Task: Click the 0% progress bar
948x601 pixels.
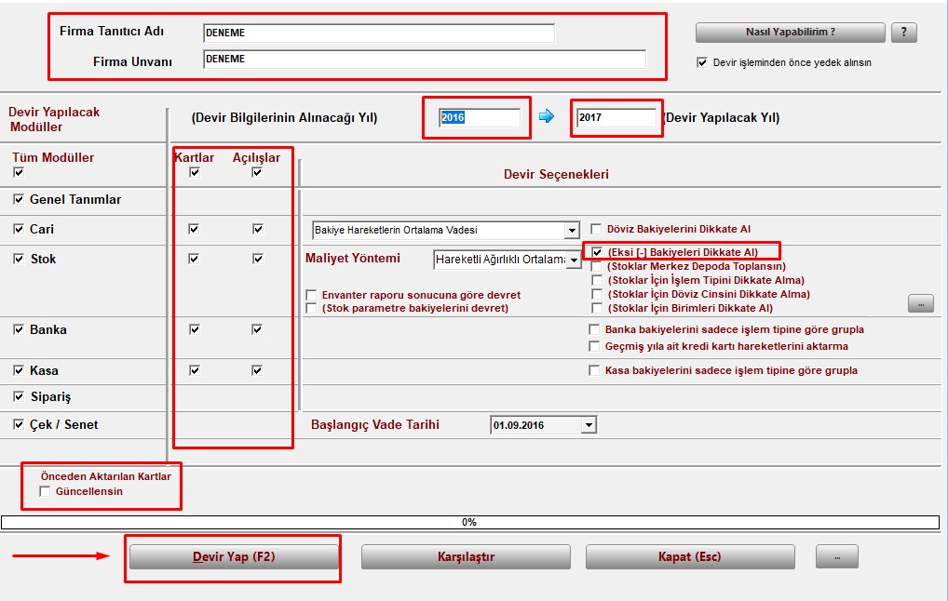Action: click(469, 522)
